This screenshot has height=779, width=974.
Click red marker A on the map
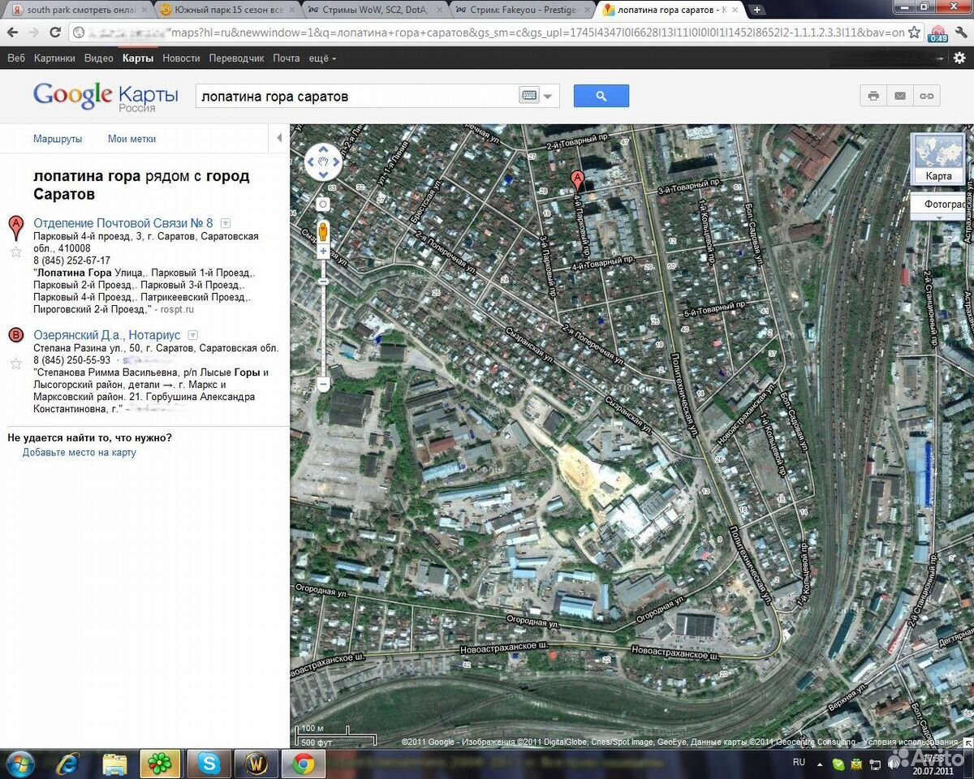[578, 180]
